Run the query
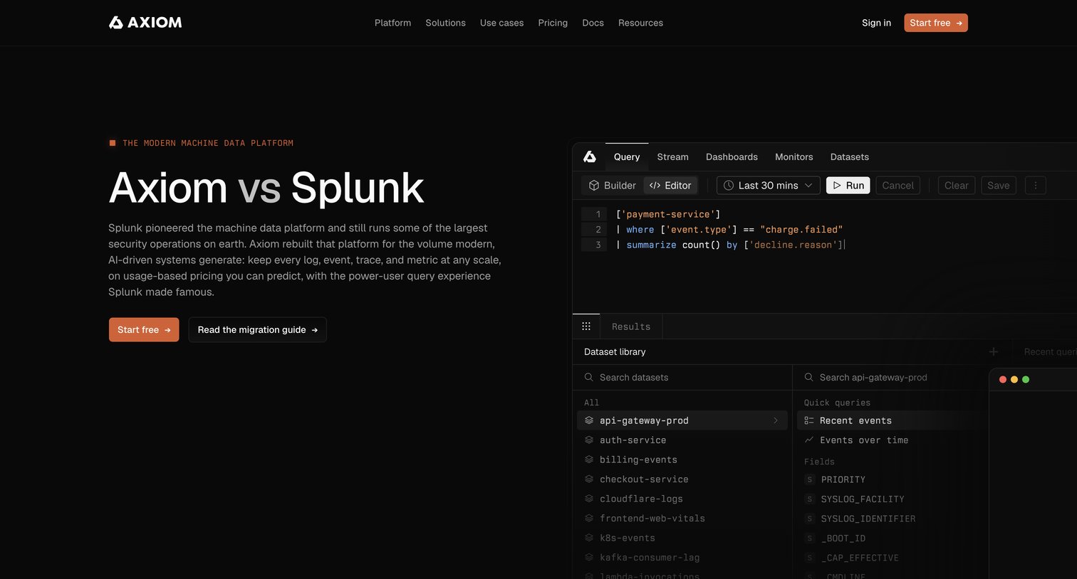Viewport: 1077px width, 579px height. point(848,186)
